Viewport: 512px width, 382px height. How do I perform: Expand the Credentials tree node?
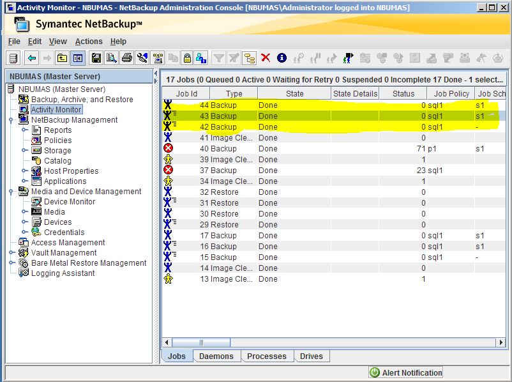coord(24,233)
